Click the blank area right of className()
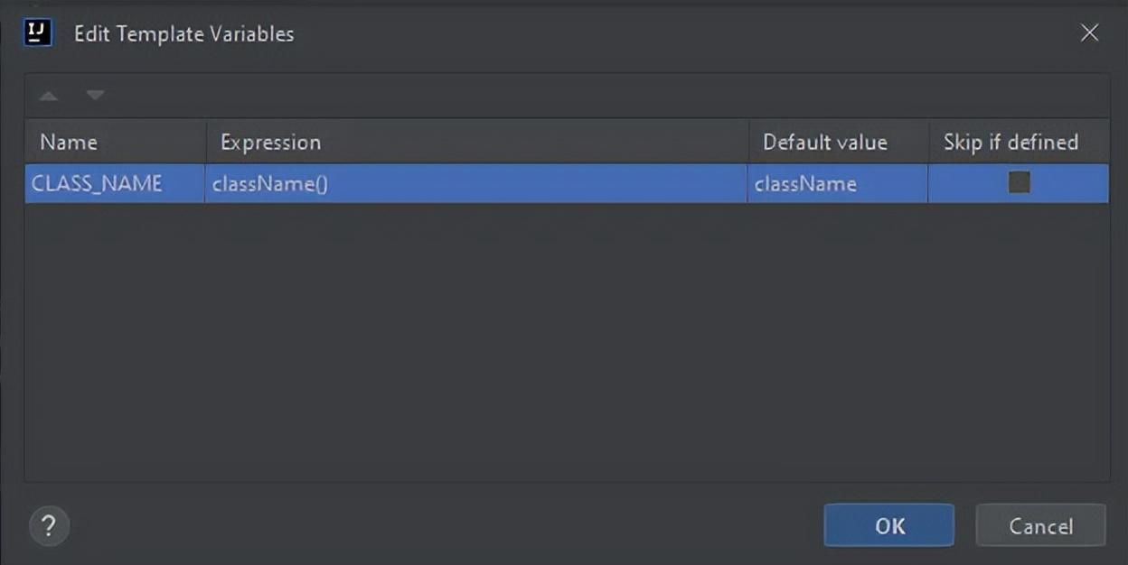The width and height of the screenshot is (1128, 565). click(538, 183)
